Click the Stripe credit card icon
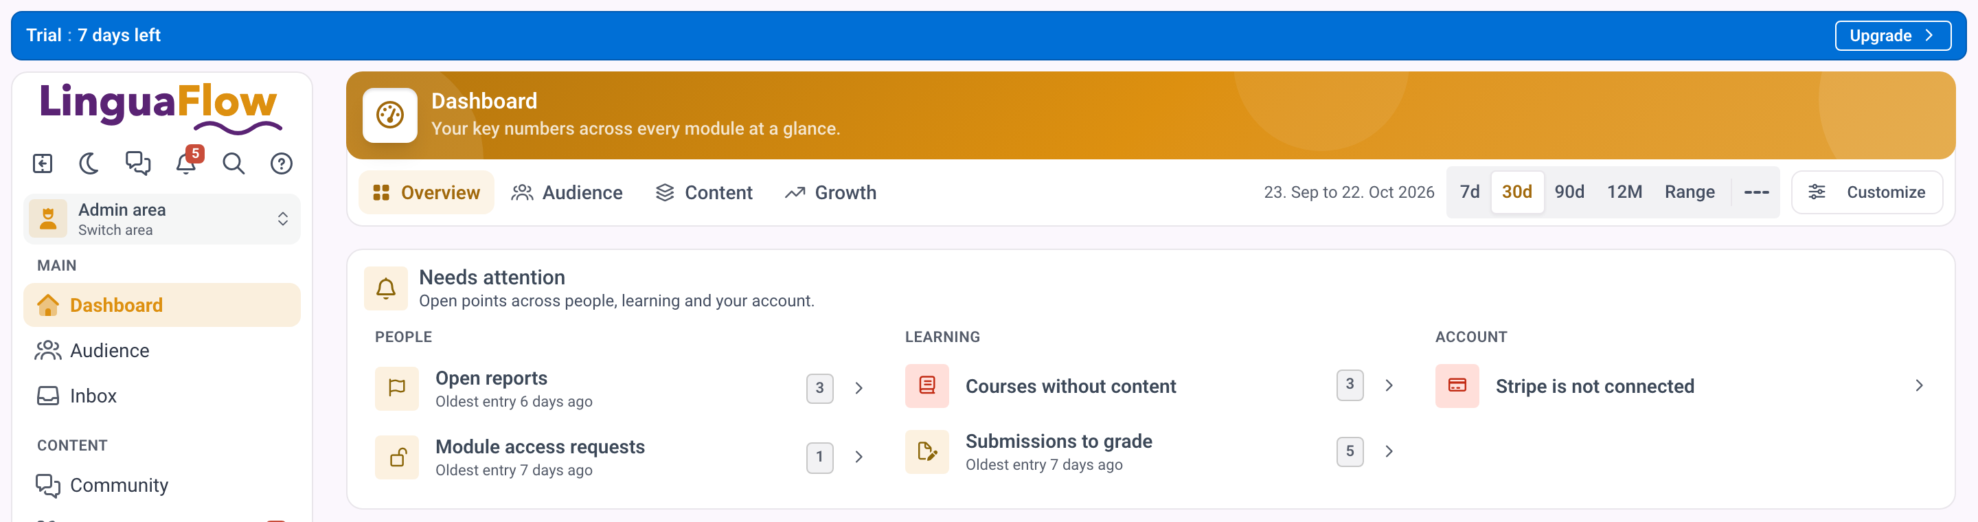 [1457, 385]
